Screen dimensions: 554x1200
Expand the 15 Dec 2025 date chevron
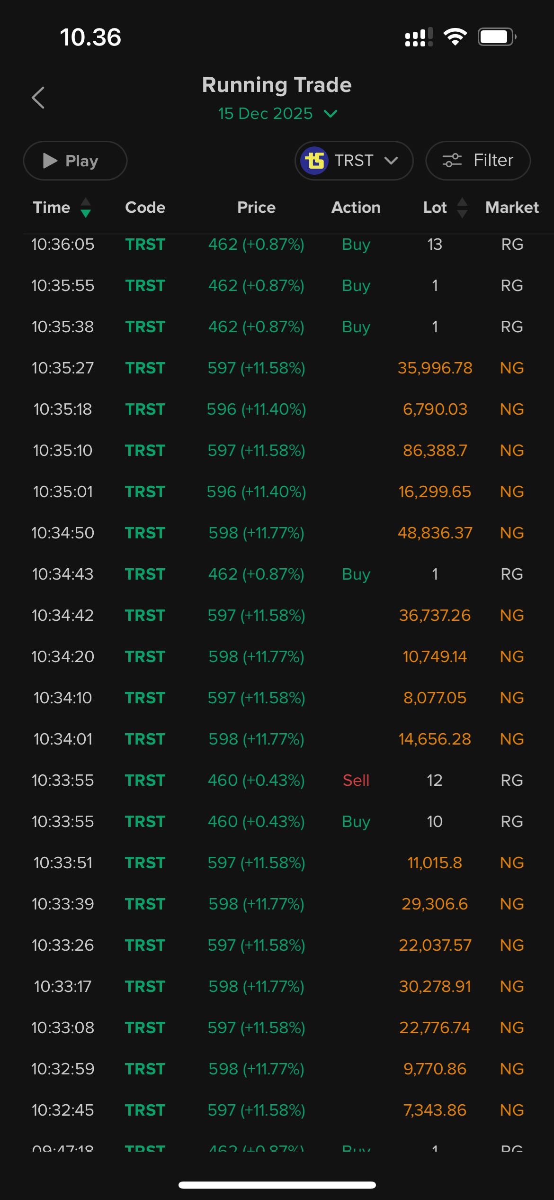coord(331,114)
